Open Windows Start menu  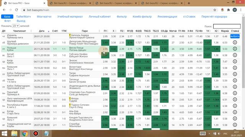point(4,134)
